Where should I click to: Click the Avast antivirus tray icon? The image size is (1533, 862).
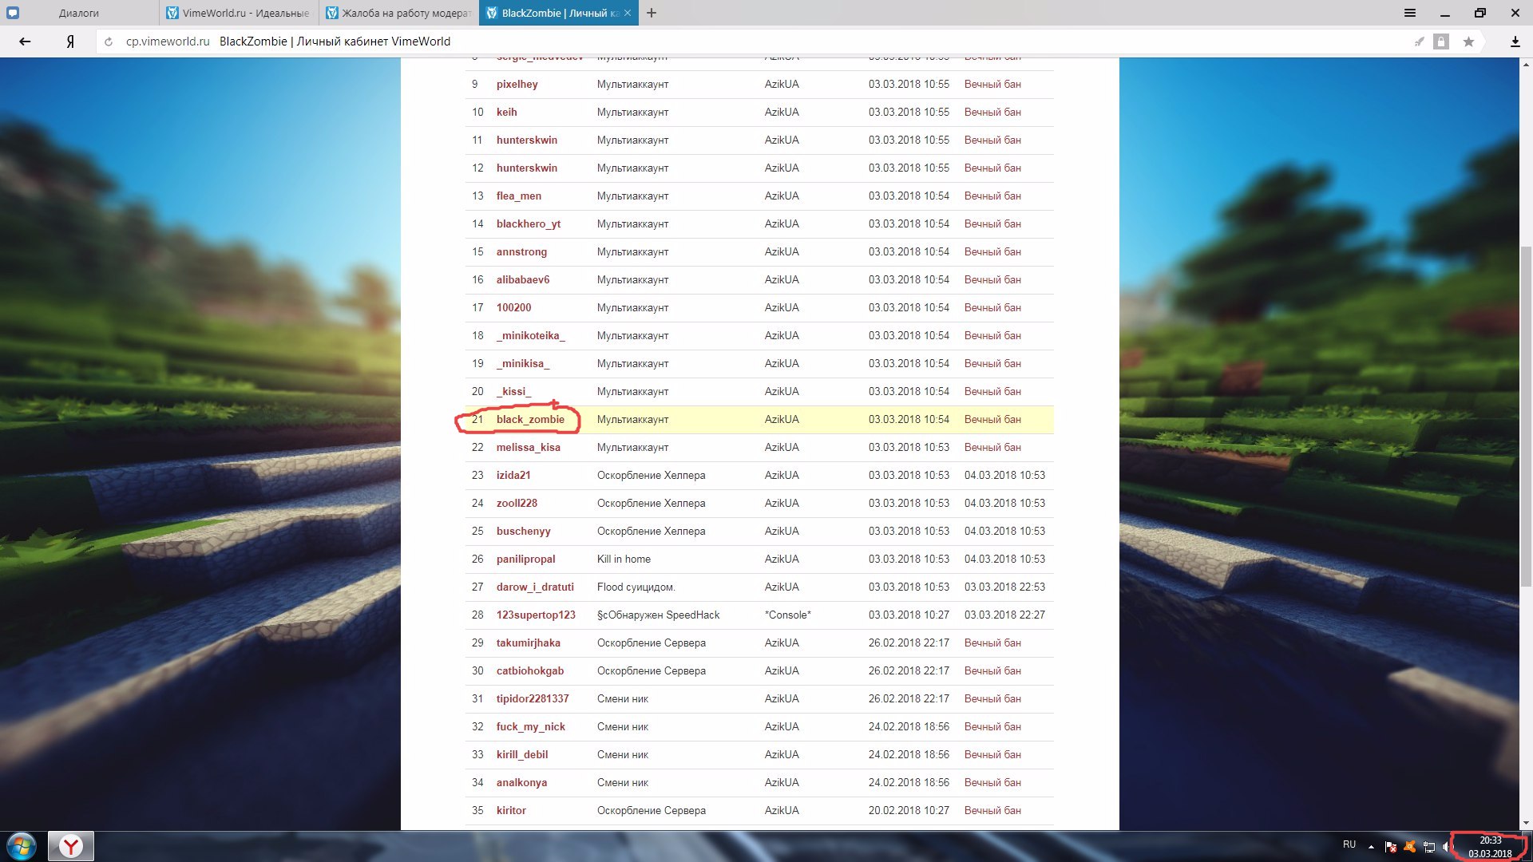coord(1410,846)
